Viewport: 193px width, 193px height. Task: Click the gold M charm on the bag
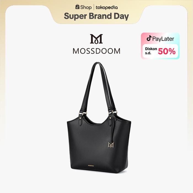pos(111,145)
